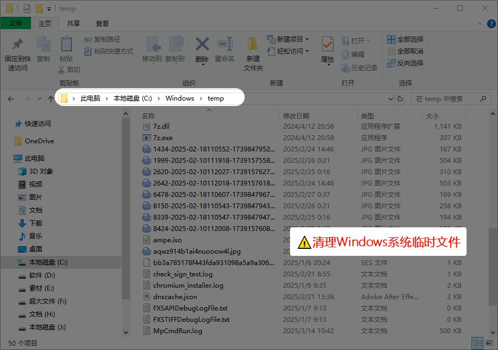
Task: Open 属性 properties icon in ribbon
Action: pyautogui.click(x=327, y=44)
